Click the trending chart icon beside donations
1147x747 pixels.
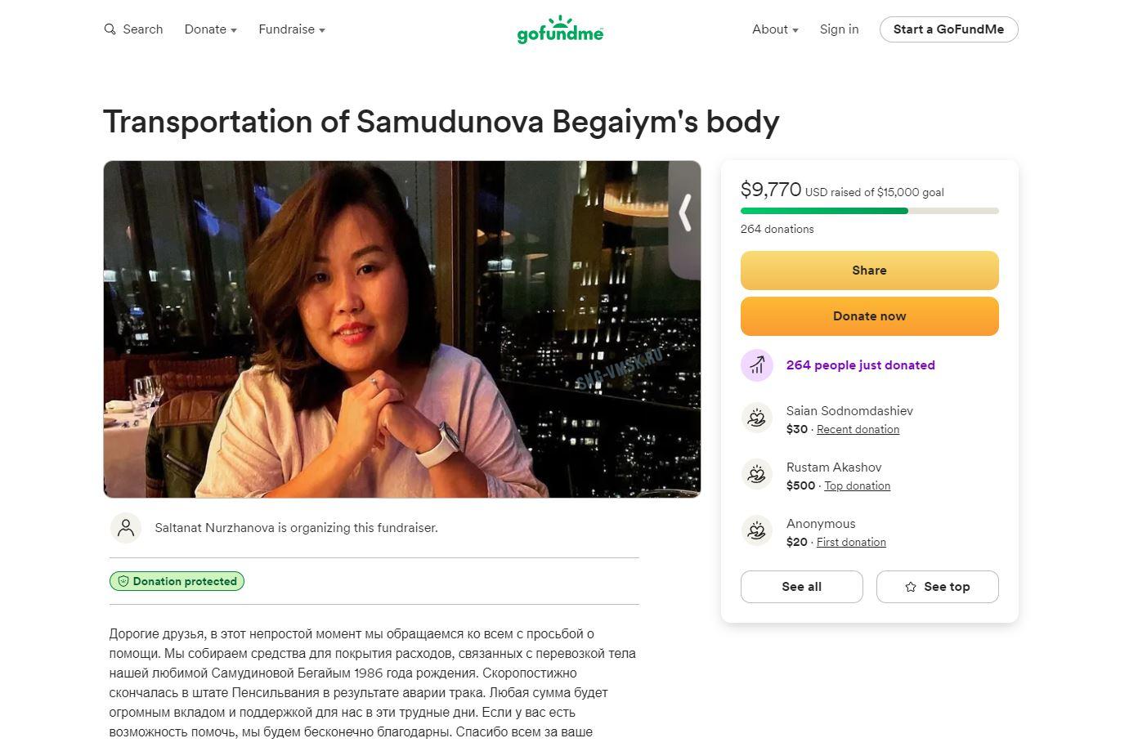(x=757, y=365)
